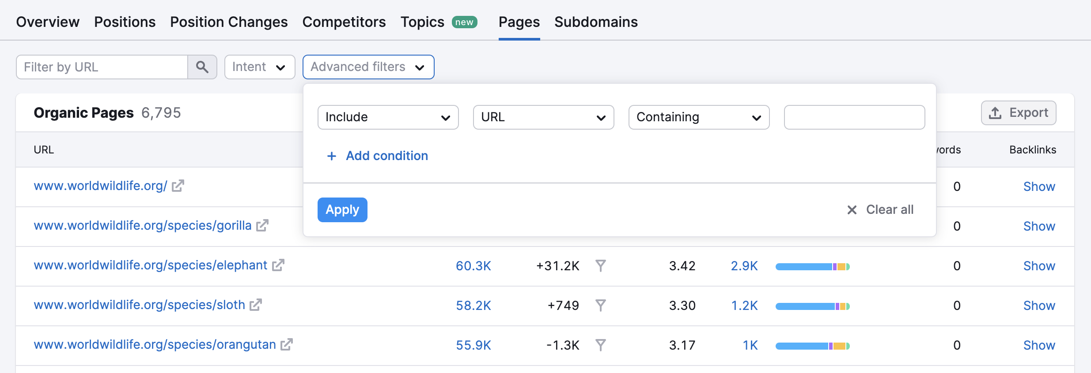This screenshot has height=373, width=1091.
Task: Switch to the Subdomains tab
Action: coord(596,22)
